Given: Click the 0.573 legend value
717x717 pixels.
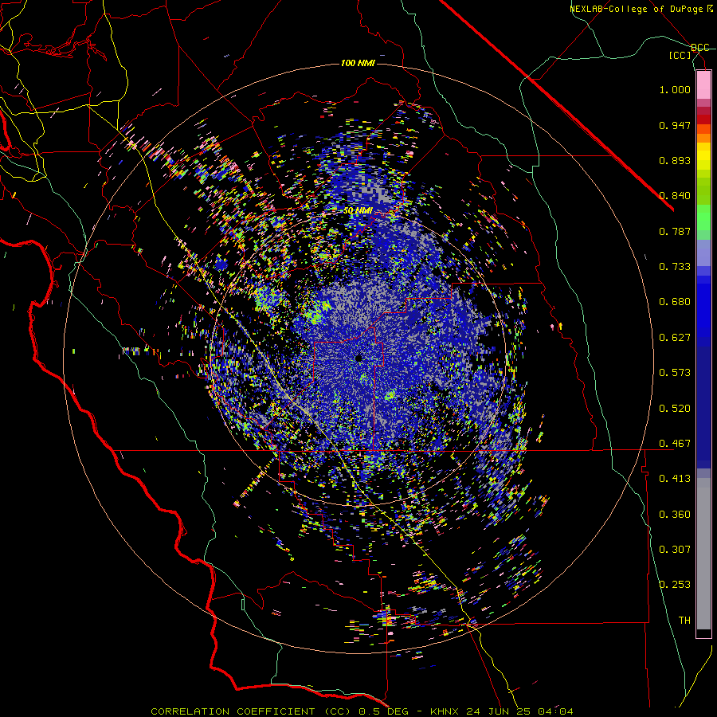Looking at the screenshot, I should click(675, 373).
